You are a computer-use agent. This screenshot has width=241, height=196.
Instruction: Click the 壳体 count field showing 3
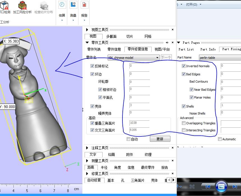click(x=139, y=105)
